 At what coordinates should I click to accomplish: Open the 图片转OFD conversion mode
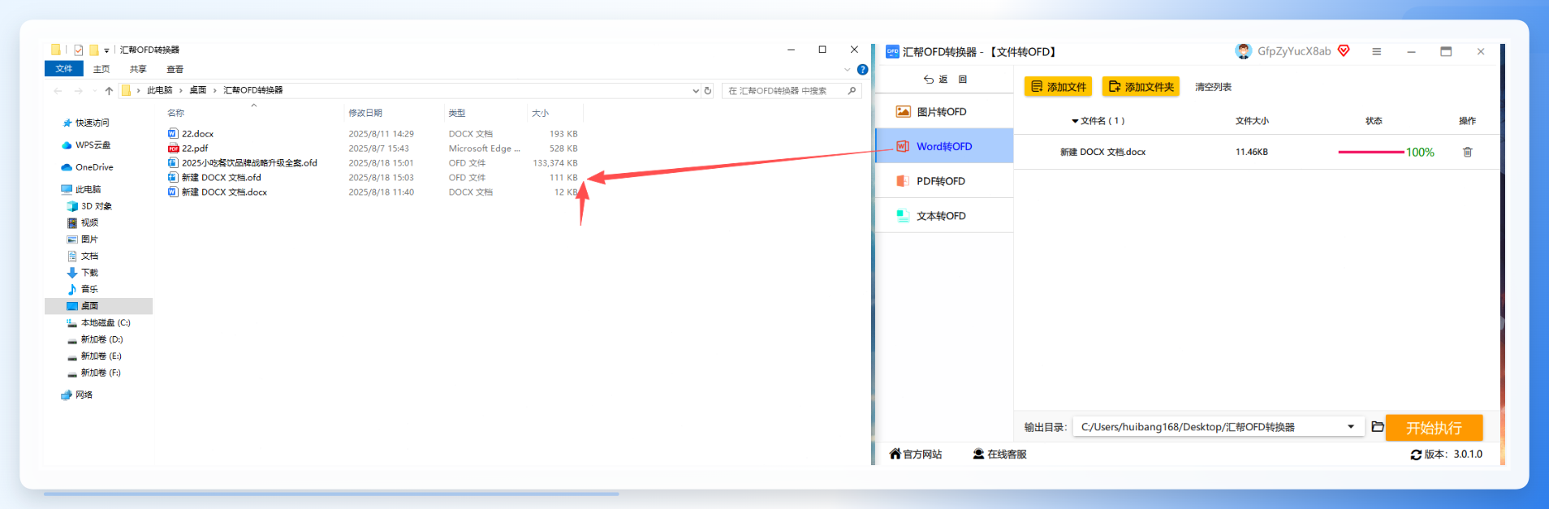pos(944,111)
